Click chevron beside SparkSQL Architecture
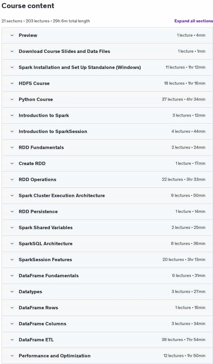 (12, 244)
